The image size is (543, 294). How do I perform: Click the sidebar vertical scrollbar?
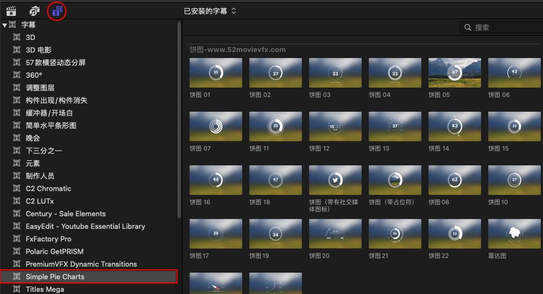179,120
